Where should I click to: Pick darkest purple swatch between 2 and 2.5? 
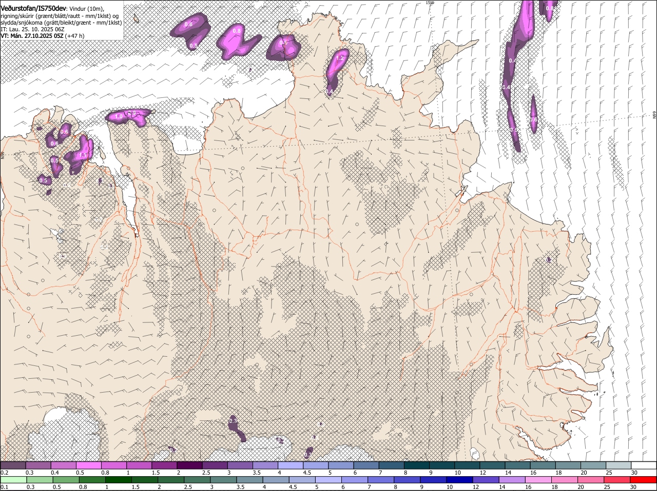[189, 465]
